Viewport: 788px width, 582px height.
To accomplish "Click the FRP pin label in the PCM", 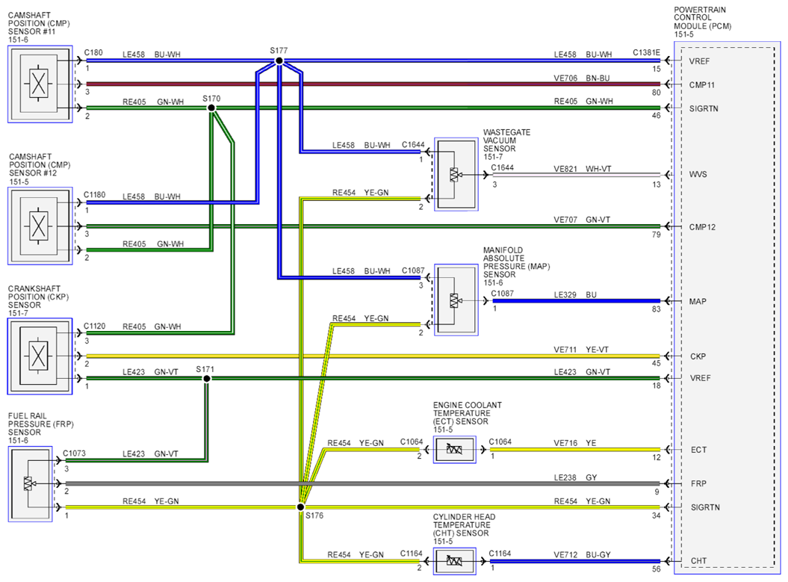I will point(698,483).
